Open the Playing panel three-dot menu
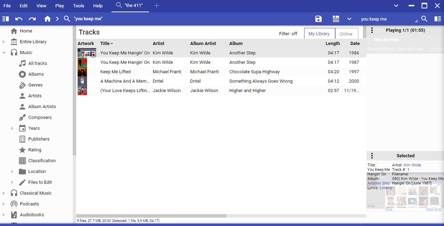 pyautogui.click(x=372, y=30)
